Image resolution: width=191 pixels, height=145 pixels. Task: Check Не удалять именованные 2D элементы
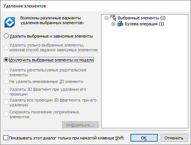coord(6,81)
